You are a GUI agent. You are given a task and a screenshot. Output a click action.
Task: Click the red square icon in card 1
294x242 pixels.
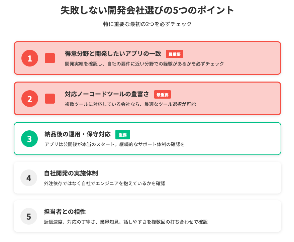(50, 58)
